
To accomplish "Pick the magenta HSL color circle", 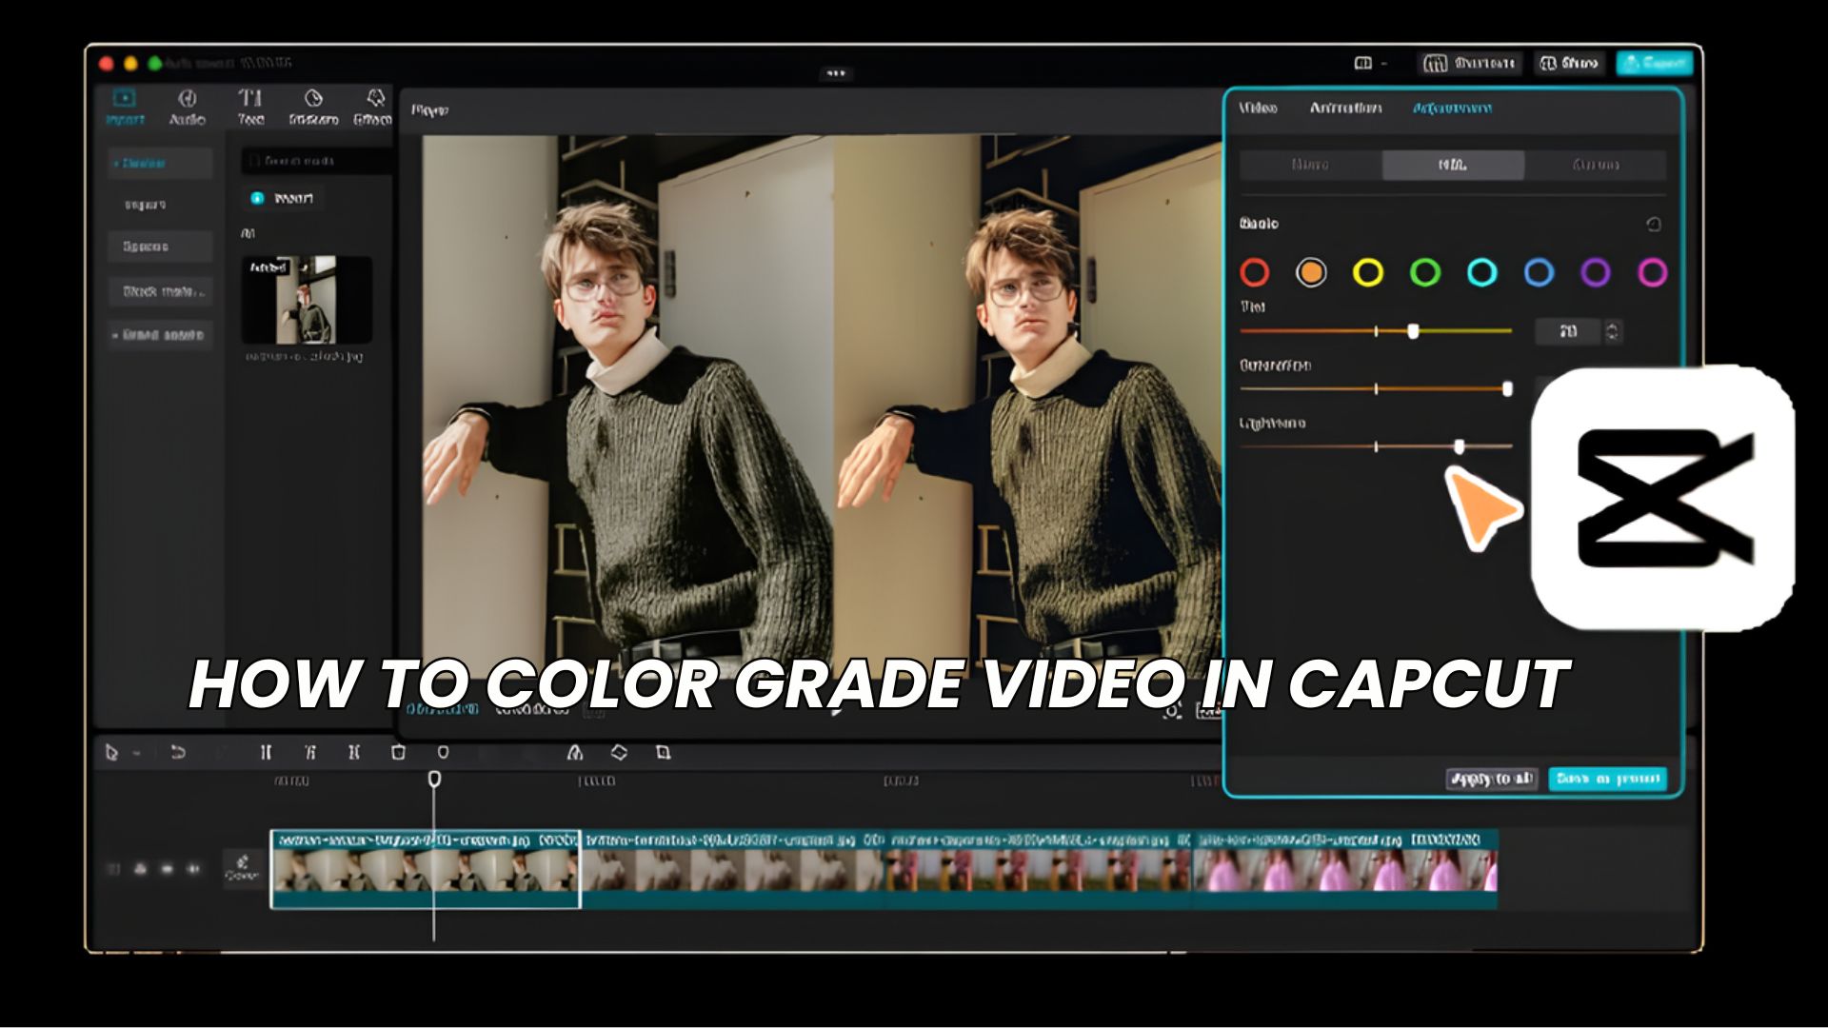I will point(1653,273).
